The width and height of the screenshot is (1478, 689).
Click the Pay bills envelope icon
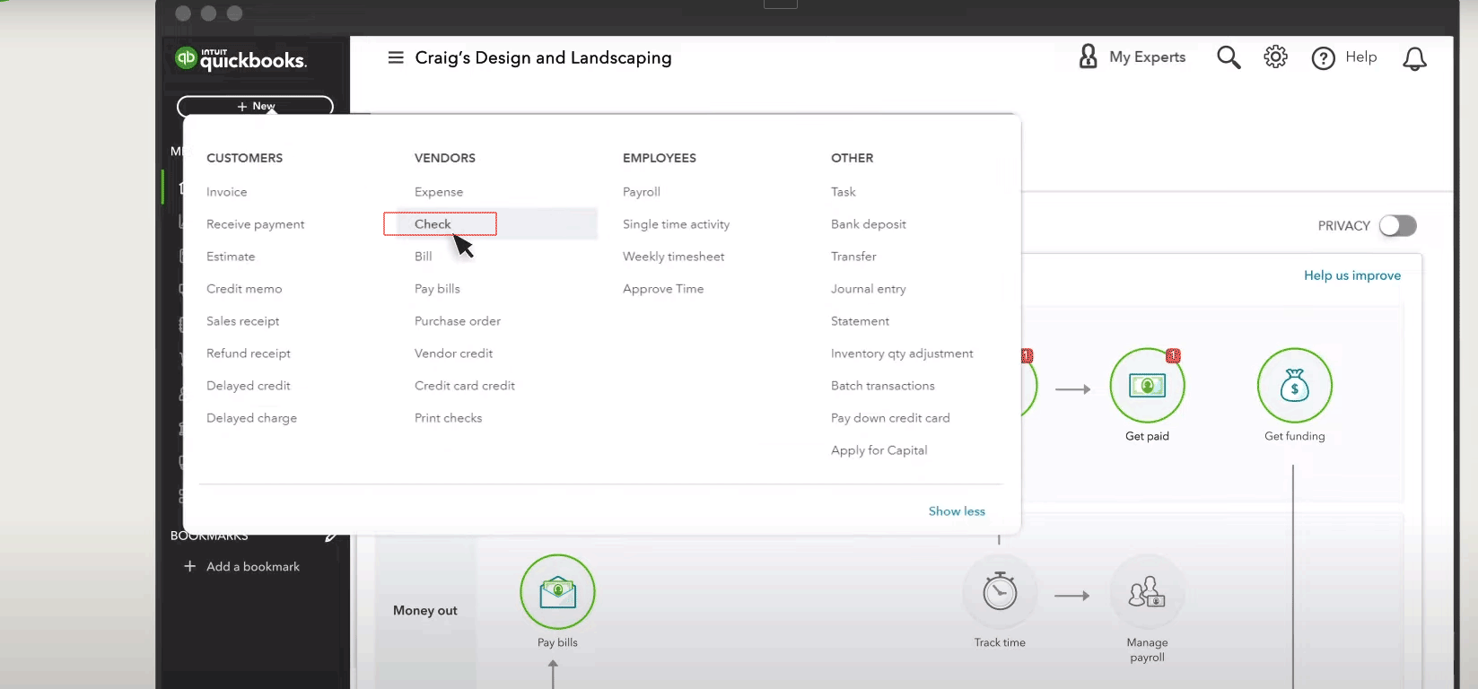tap(557, 592)
